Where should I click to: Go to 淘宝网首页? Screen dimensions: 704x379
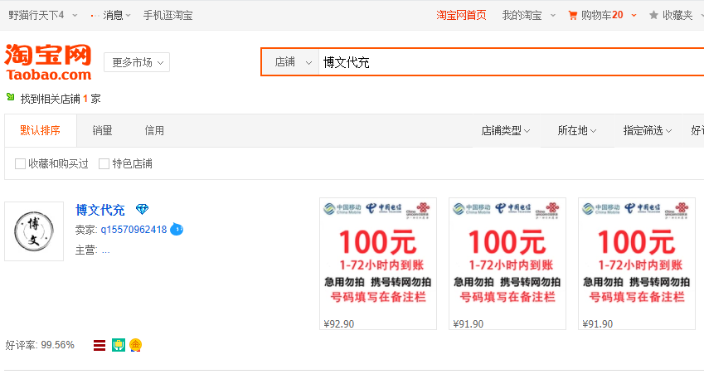(461, 15)
